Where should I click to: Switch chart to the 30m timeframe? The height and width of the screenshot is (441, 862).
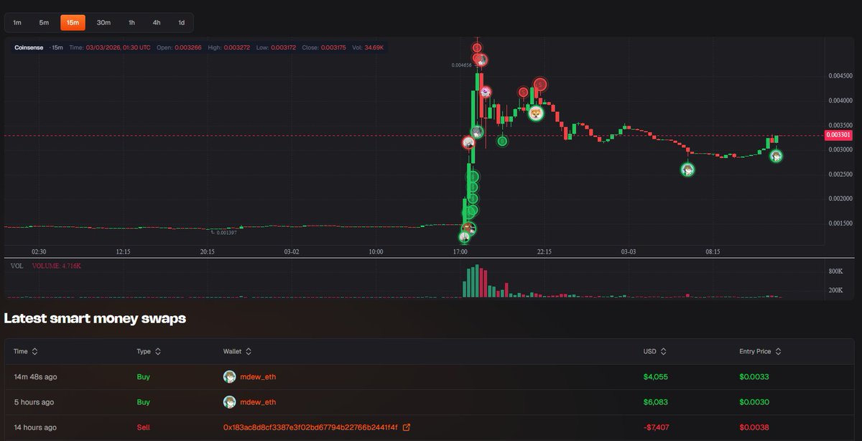pos(103,23)
